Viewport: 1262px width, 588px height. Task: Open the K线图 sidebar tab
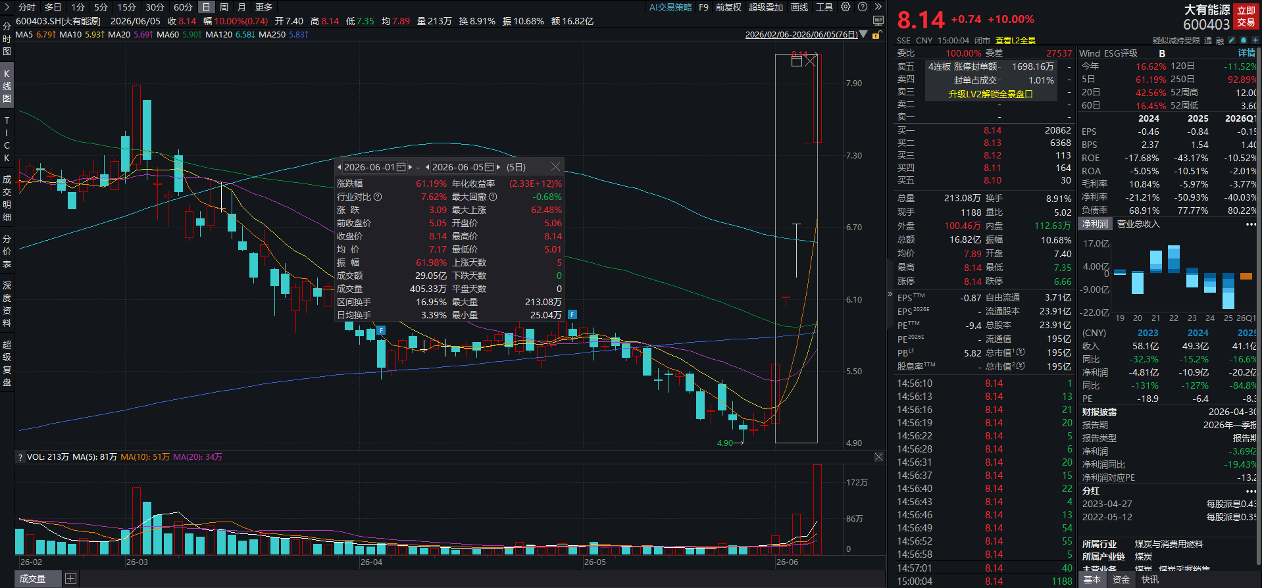click(x=7, y=86)
